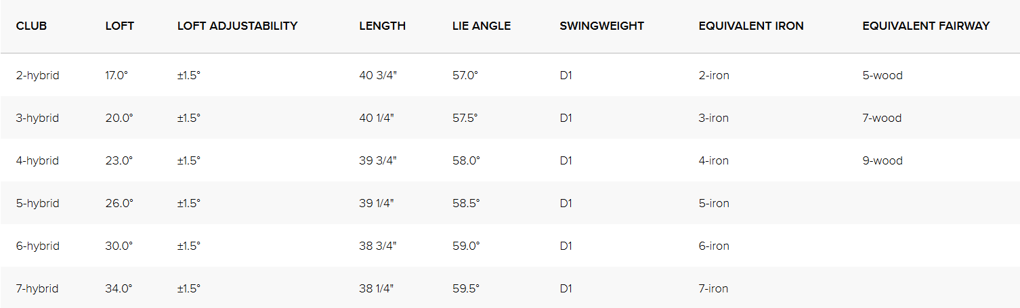This screenshot has width=1020, height=308.
Task: Select the 5-wood equivalent fairway cell
Action: [x=883, y=75]
